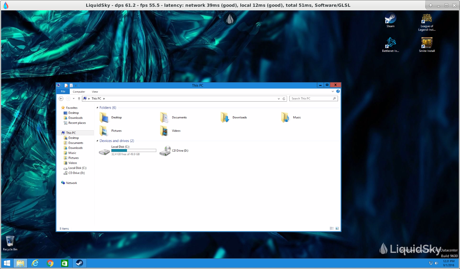Switch to details view in status bar
The height and width of the screenshot is (269, 460).
(332, 229)
